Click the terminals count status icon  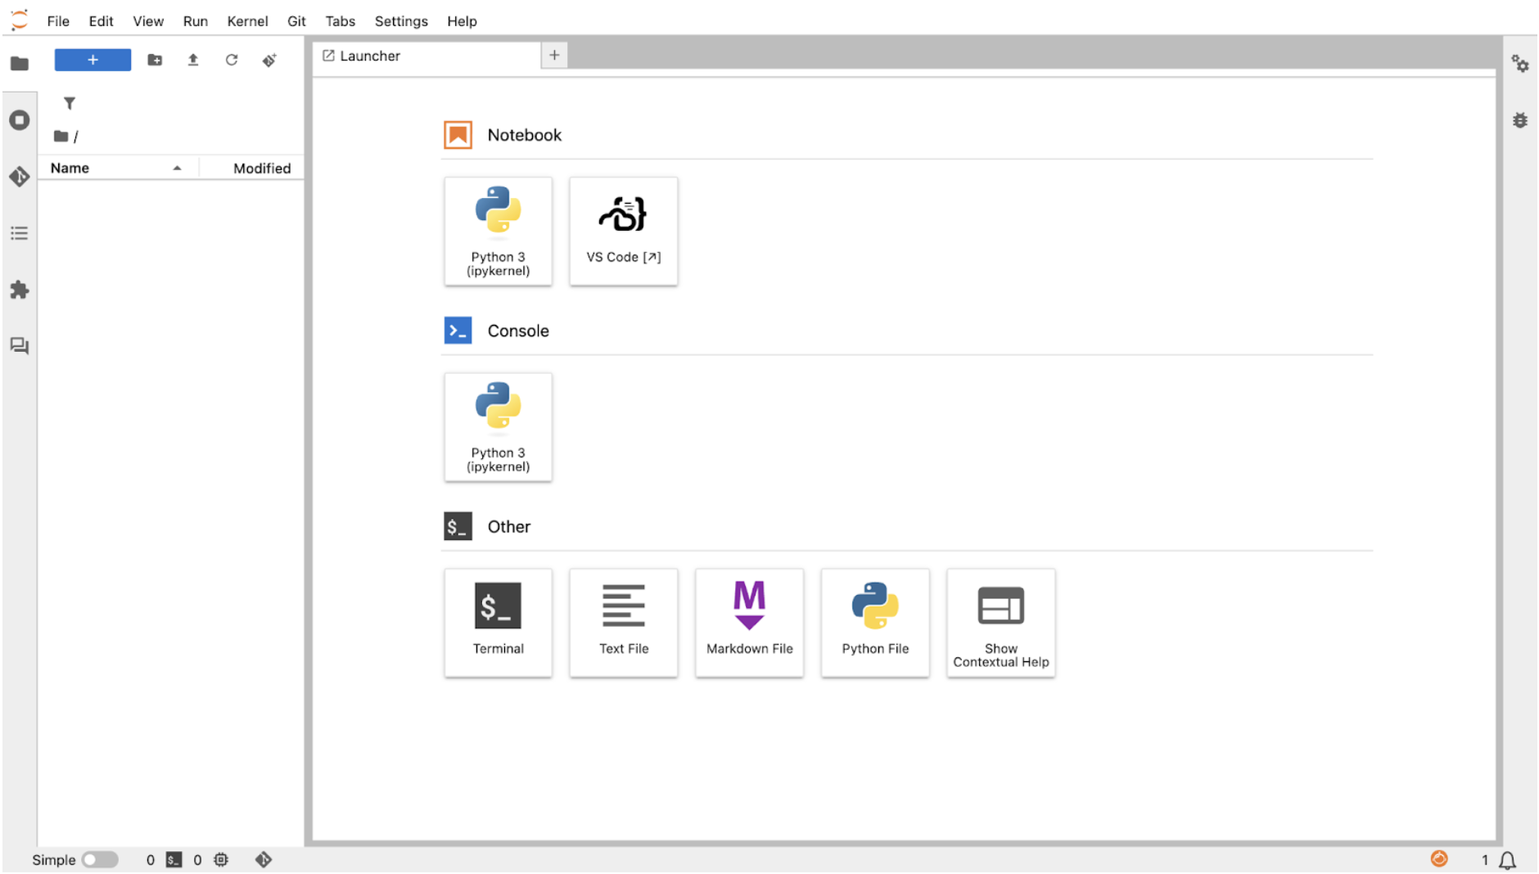coord(174,859)
